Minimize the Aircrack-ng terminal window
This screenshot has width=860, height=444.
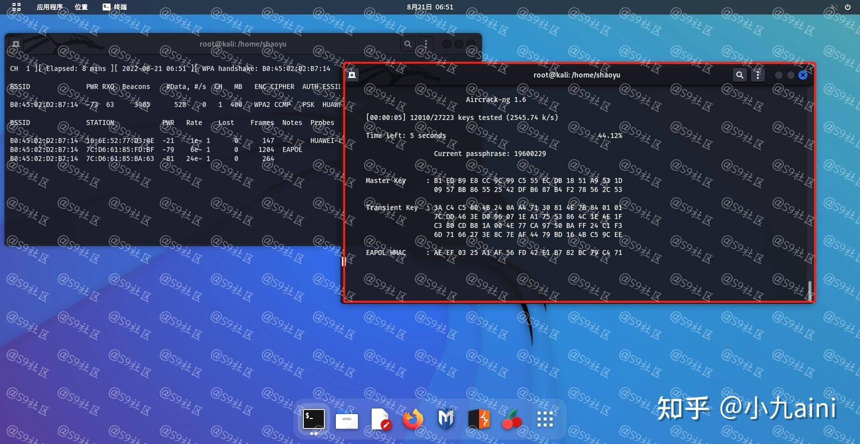click(x=778, y=75)
